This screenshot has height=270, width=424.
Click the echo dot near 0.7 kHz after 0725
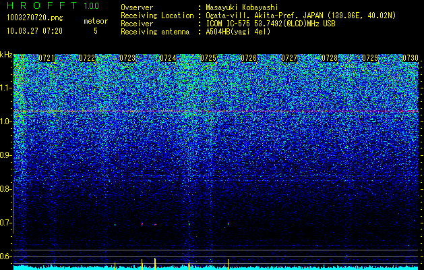point(228,224)
